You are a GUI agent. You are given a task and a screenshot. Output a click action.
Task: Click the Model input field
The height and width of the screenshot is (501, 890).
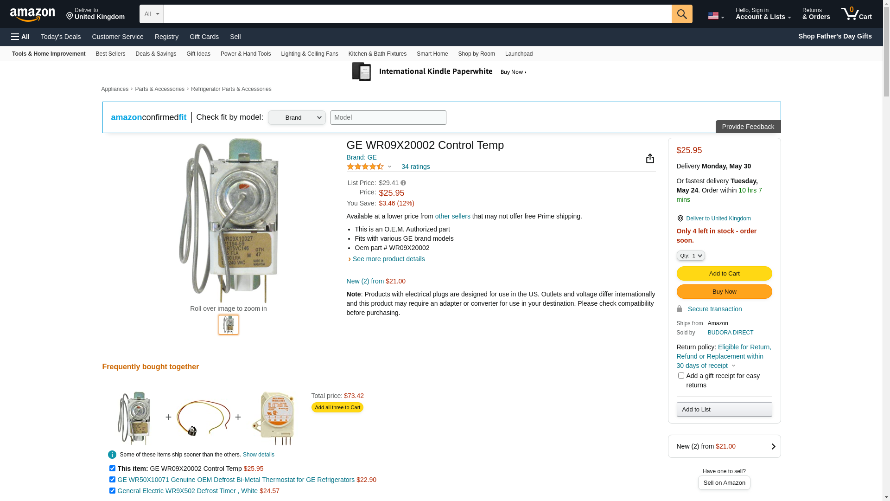point(388,117)
